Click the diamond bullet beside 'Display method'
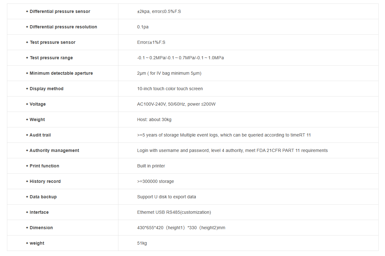The image size is (385, 256). [x=27, y=89]
